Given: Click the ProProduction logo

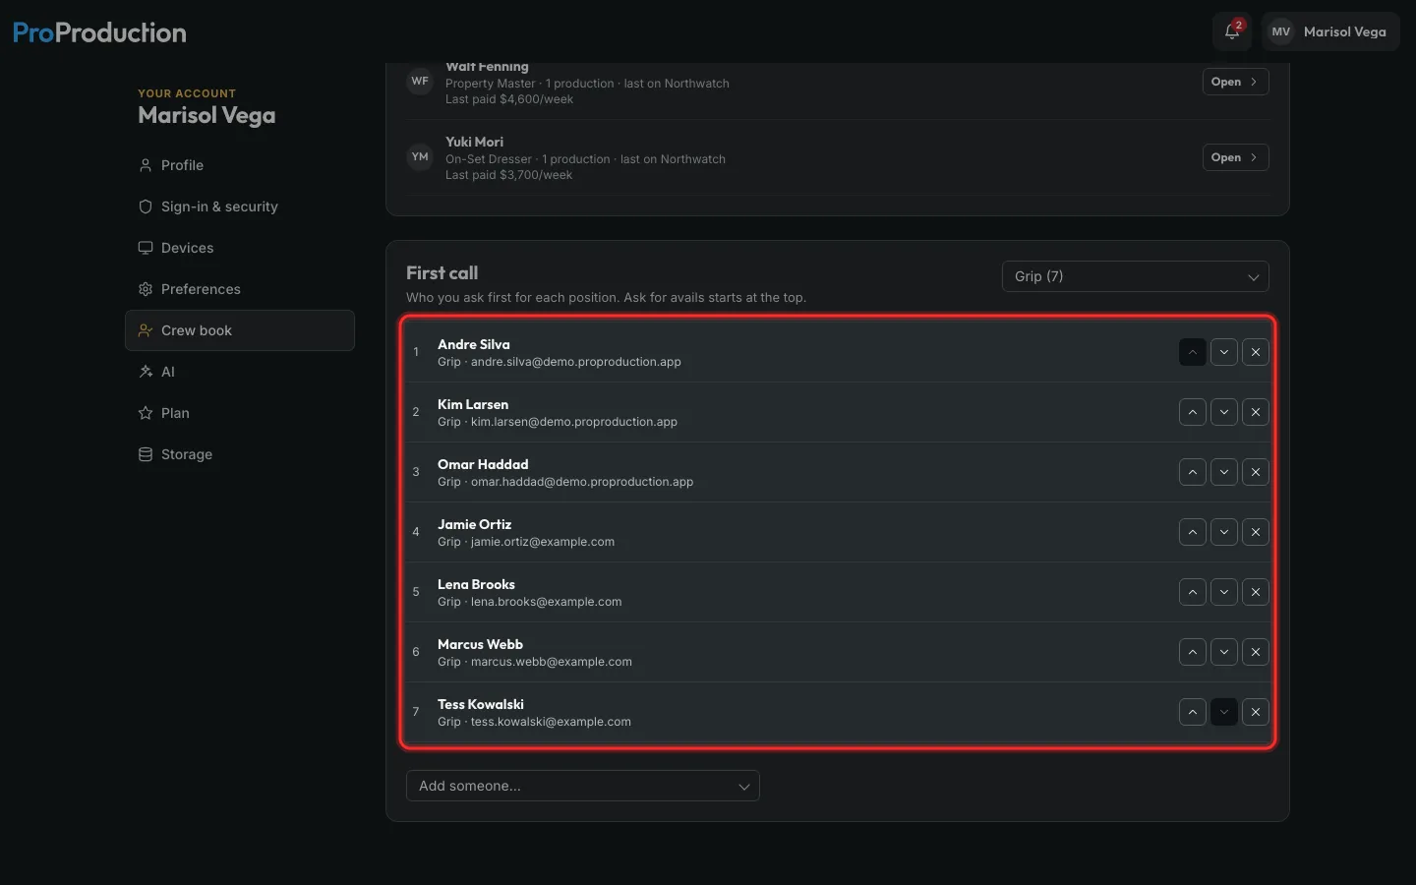Looking at the screenshot, I should 99,32.
